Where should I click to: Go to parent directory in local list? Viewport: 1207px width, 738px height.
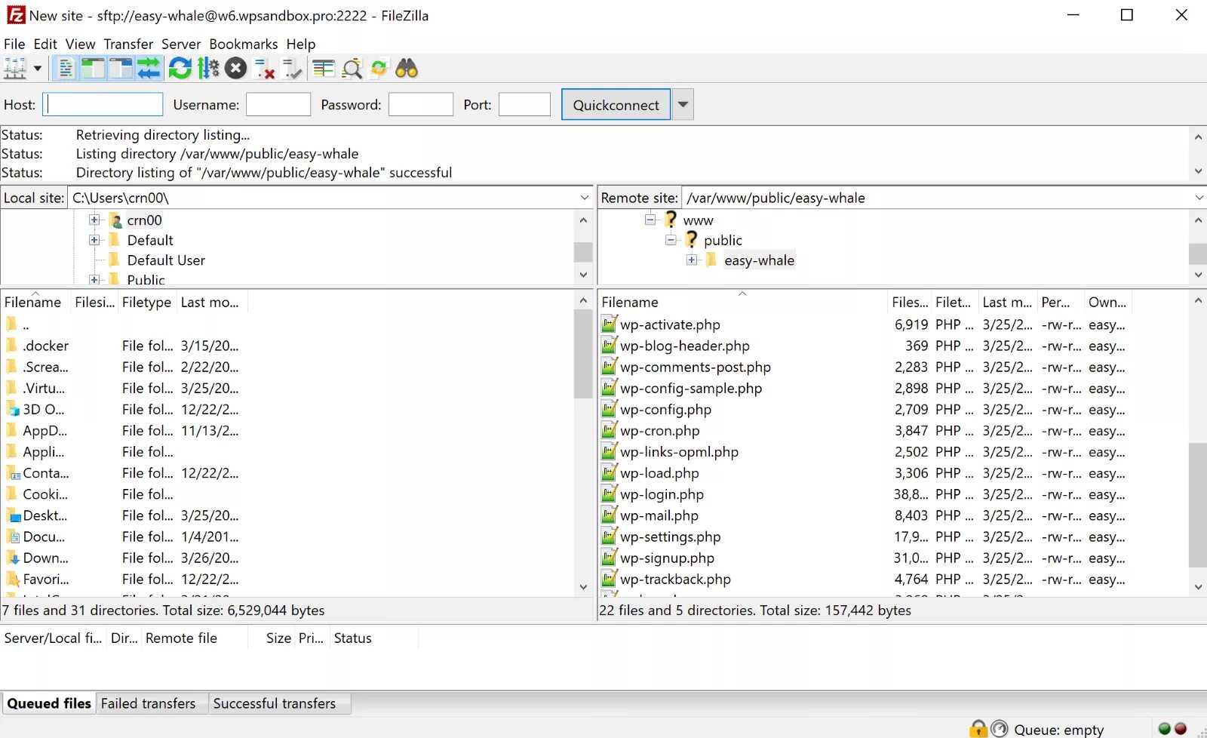tap(26, 325)
